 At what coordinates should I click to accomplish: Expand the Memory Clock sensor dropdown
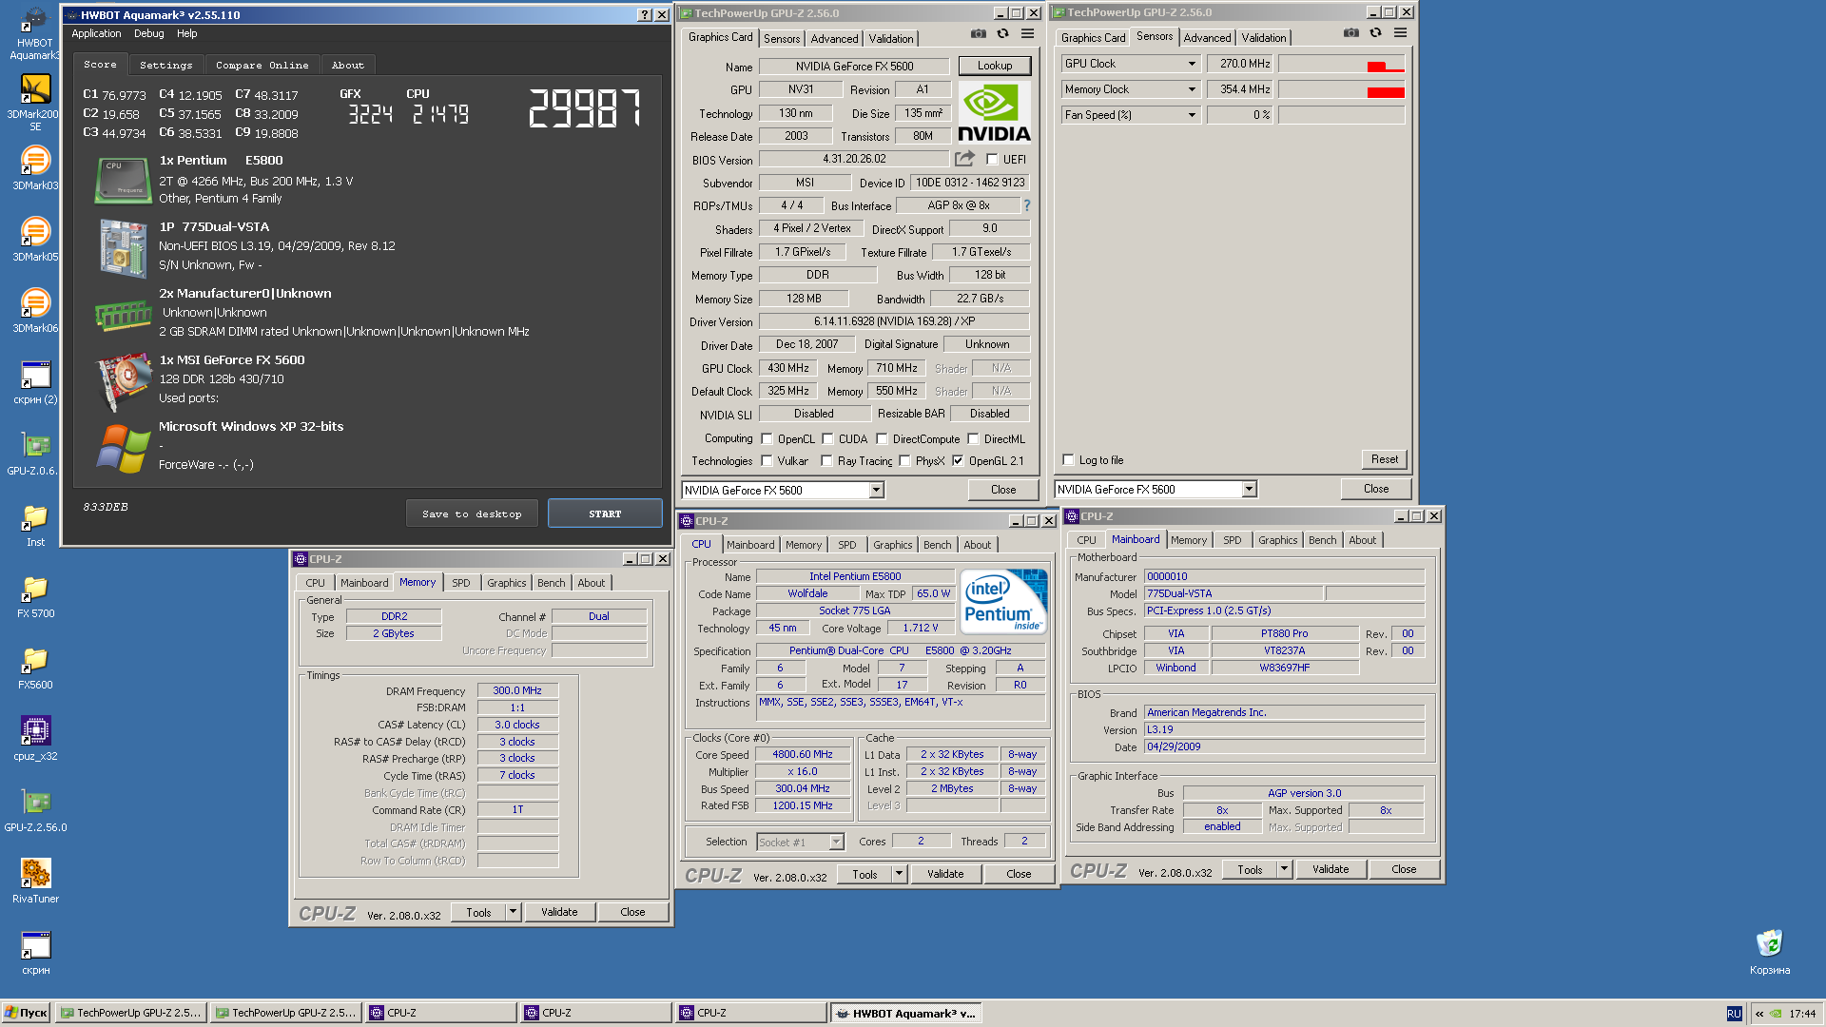coord(1191,89)
